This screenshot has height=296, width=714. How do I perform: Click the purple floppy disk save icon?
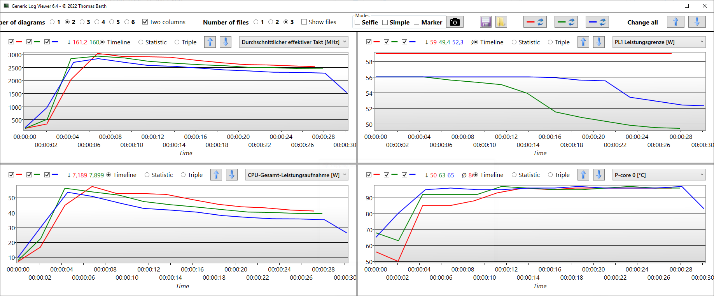485,22
